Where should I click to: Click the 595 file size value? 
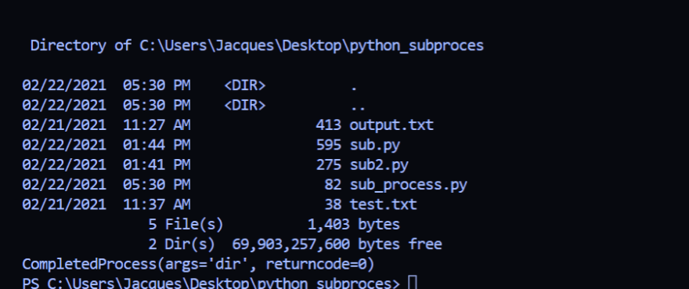[x=328, y=145]
